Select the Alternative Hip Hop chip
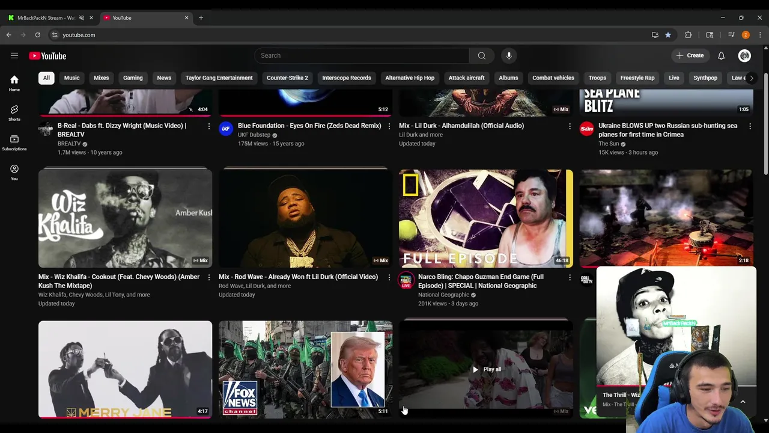 (410, 78)
